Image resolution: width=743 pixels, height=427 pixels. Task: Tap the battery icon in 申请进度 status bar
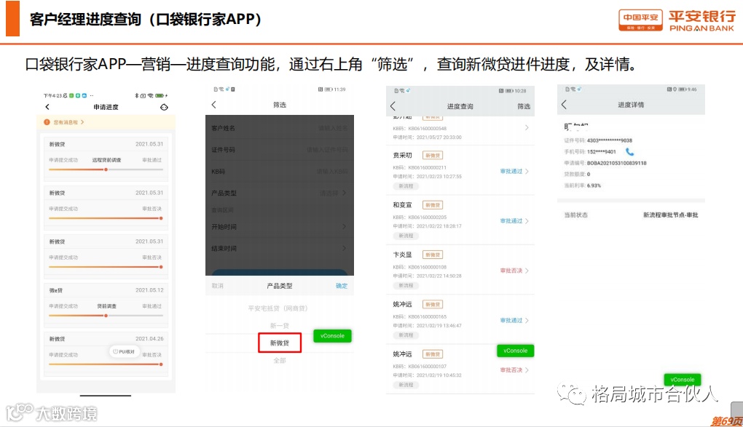coord(160,95)
